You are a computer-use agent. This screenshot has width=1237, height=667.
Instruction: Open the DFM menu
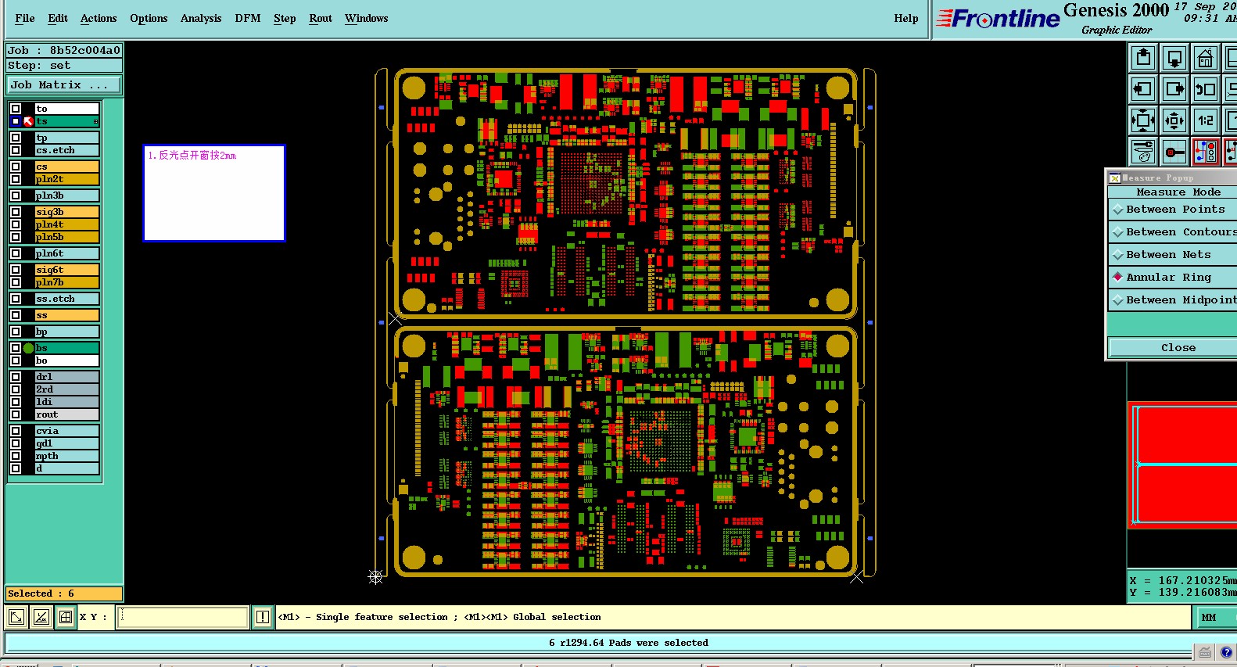pyautogui.click(x=248, y=19)
